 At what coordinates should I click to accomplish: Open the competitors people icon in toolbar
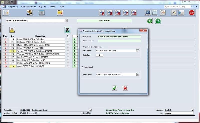pyautogui.click(x=30, y=13)
